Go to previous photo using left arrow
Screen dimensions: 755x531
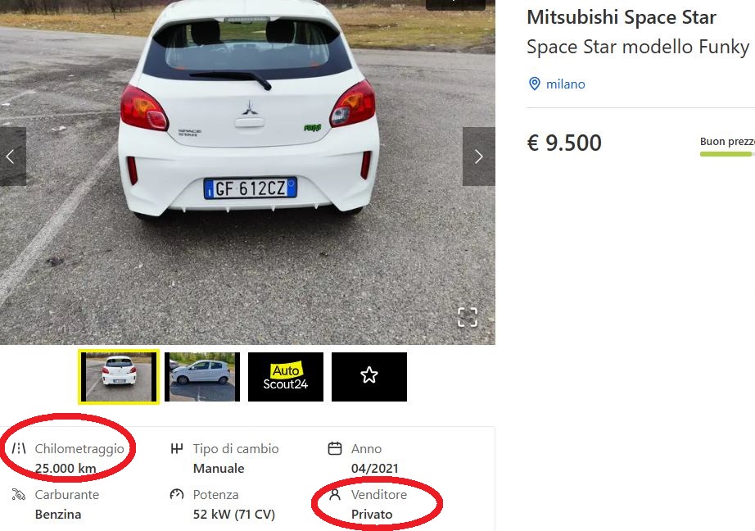(11, 157)
